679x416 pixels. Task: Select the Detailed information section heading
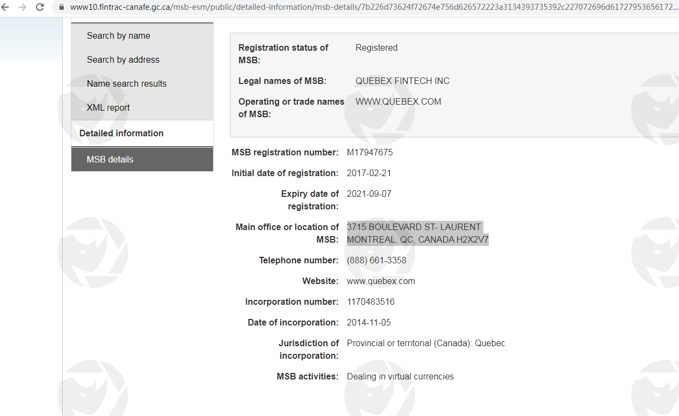point(121,133)
